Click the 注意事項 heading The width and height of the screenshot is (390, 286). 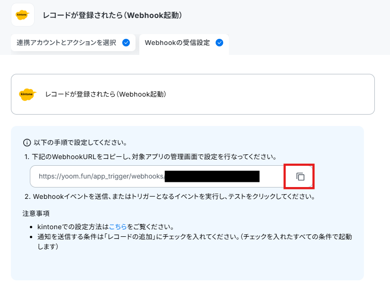[x=36, y=214]
